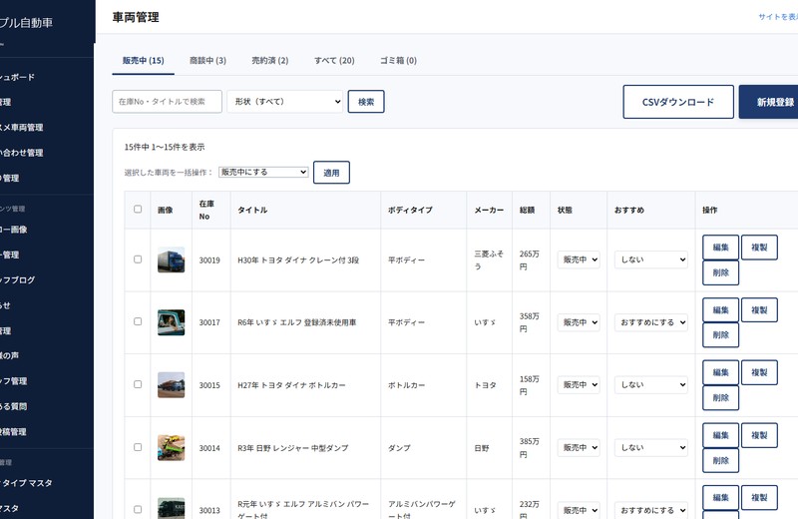Check the checkbox for stock 30014
This screenshot has height=519, width=798.
(138, 447)
